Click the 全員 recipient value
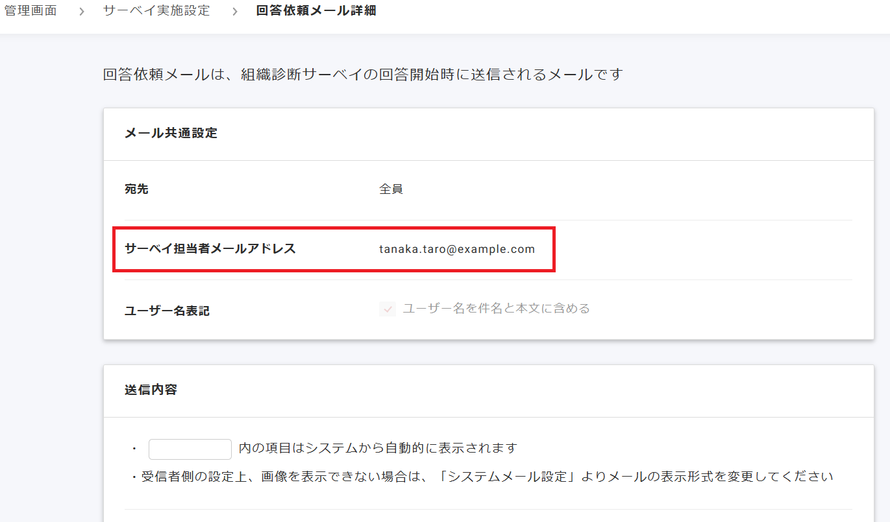The height and width of the screenshot is (522, 890). click(x=389, y=189)
